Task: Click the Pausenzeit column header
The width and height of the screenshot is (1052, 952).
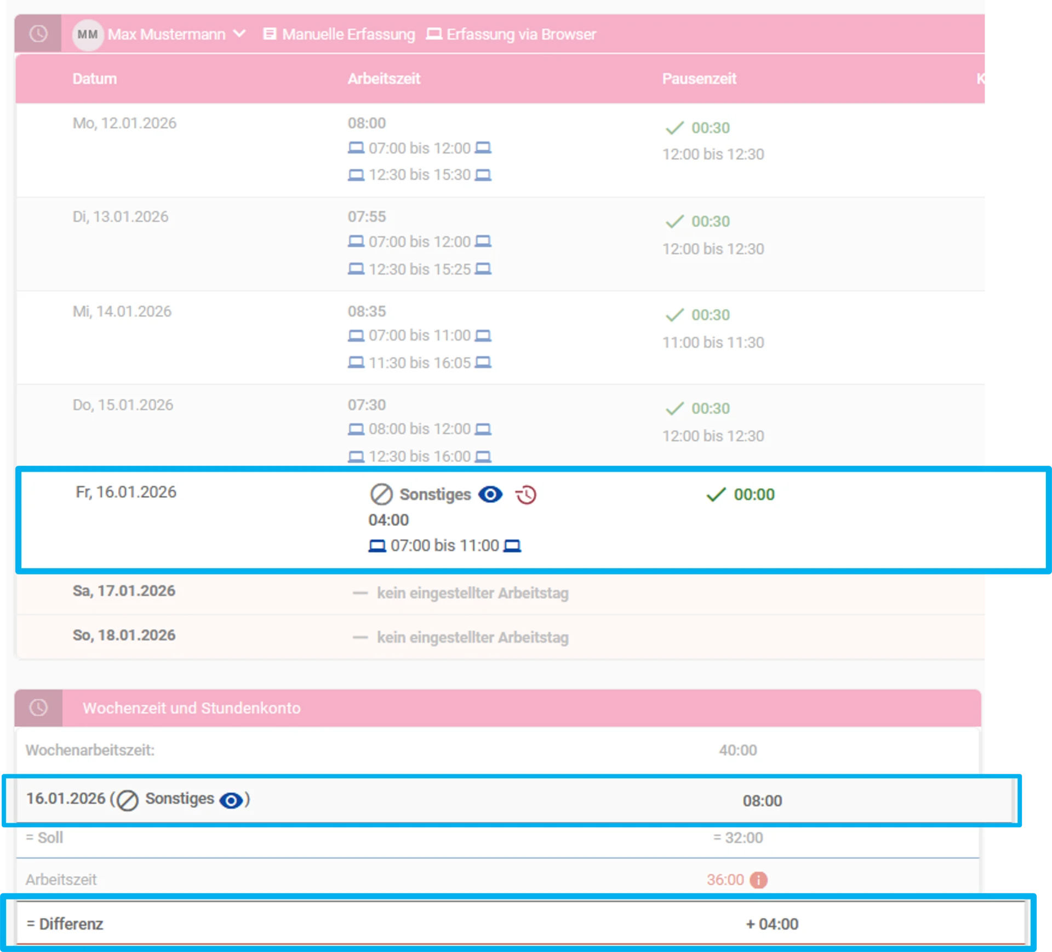Action: tap(699, 79)
